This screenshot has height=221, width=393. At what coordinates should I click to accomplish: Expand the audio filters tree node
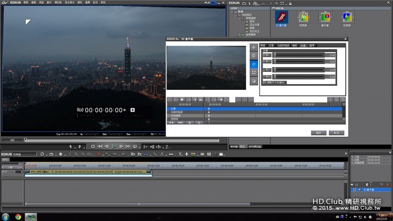point(239,35)
